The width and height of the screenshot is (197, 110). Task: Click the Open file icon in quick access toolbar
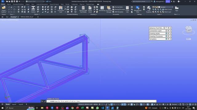pos(10,1)
